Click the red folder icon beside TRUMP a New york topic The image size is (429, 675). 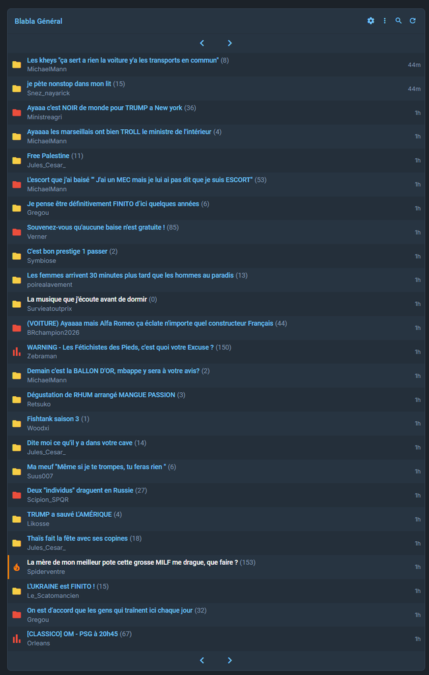(16, 113)
